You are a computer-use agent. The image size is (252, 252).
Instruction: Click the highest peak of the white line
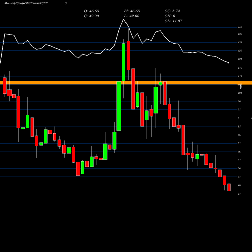tap(124, 19)
